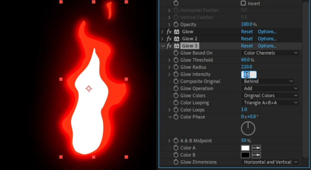Expand the Glow effect properties

pyautogui.click(x=162, y=32)
